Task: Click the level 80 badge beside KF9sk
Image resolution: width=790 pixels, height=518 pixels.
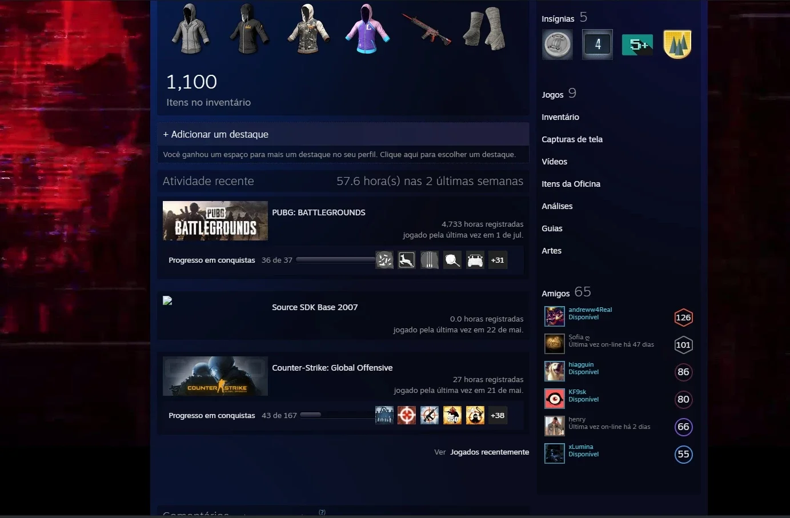Action: (683, 399)
